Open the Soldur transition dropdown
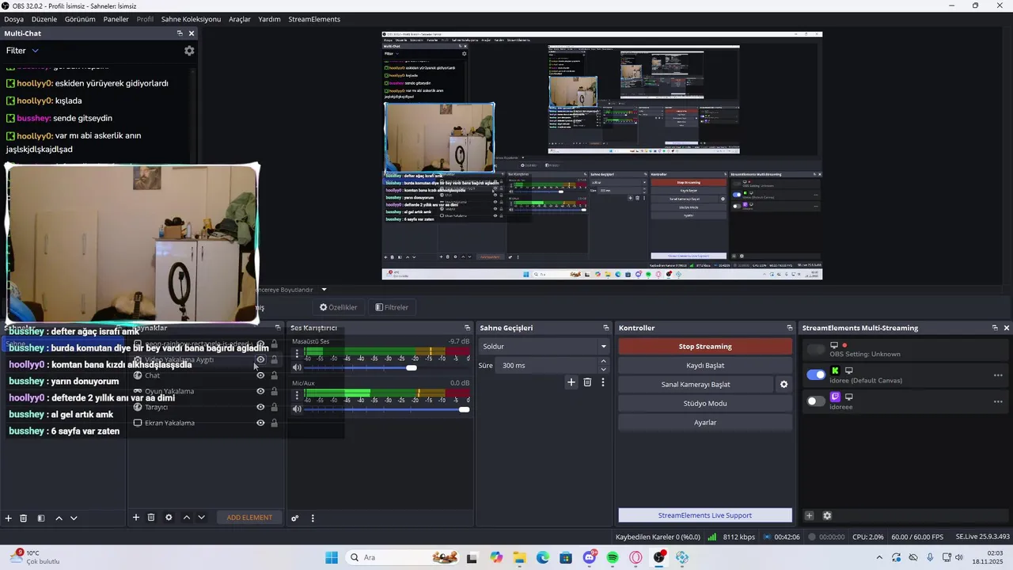The width and height of the screenshot is (1013, 570). click(x=544, y=347)
